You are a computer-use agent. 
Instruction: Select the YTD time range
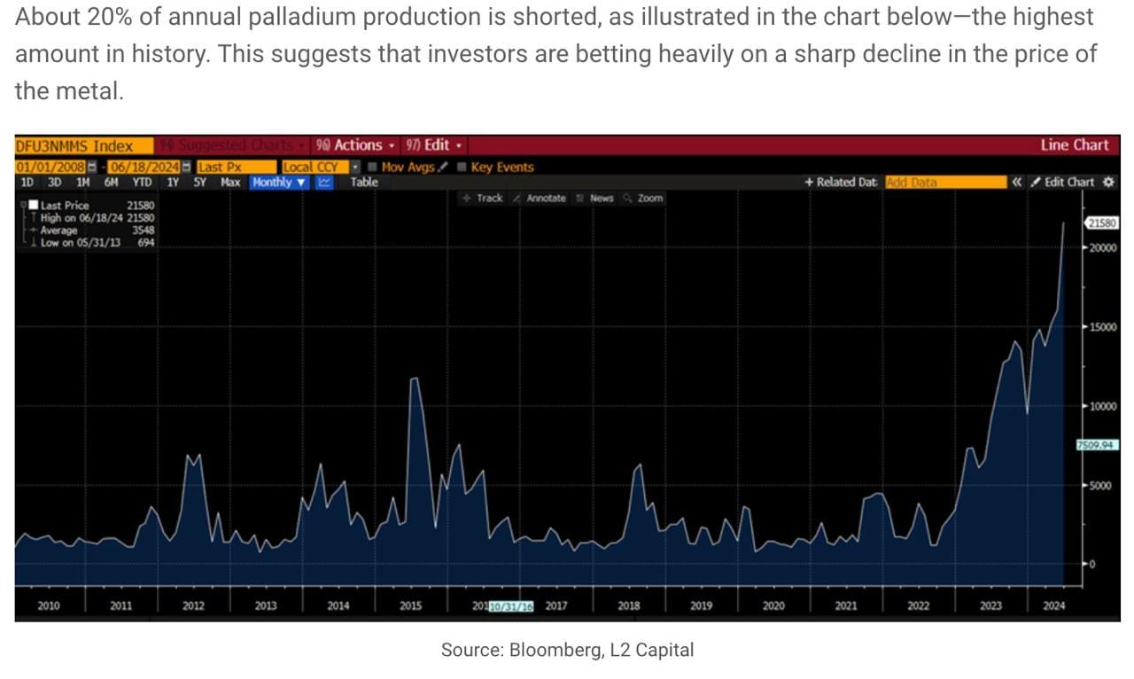[x=142, y=183]
